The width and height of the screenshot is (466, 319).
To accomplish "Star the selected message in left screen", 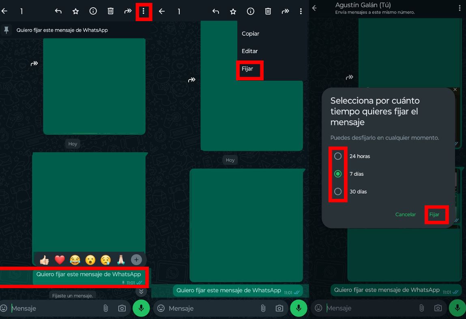I will click(76, 11).
